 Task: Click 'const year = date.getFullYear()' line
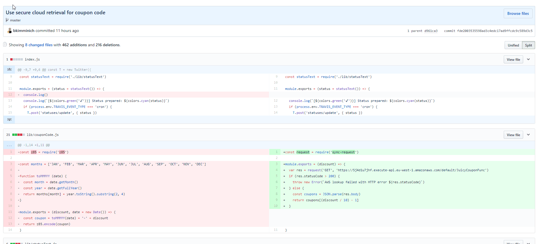[x=142, y=188]
